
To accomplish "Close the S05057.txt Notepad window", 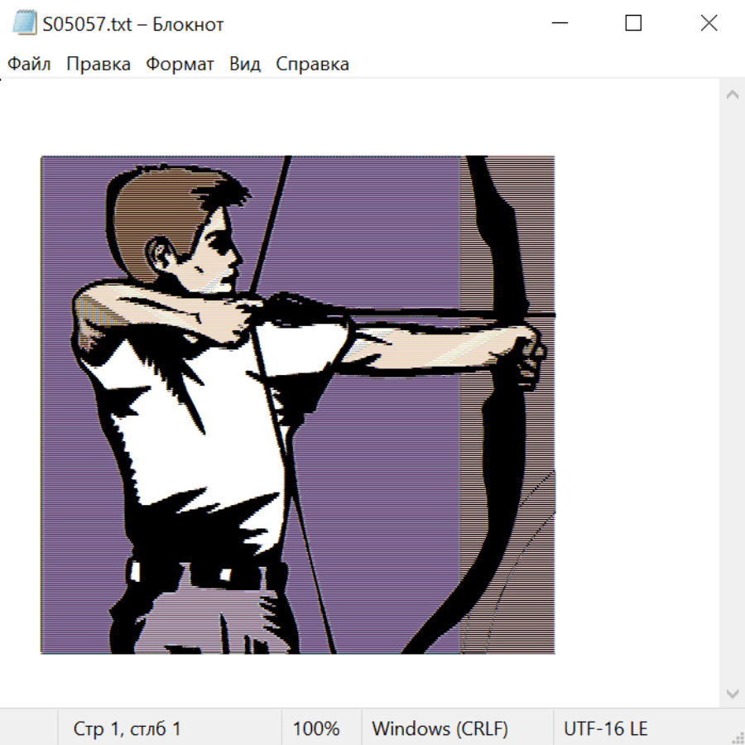I will (709, 23).
